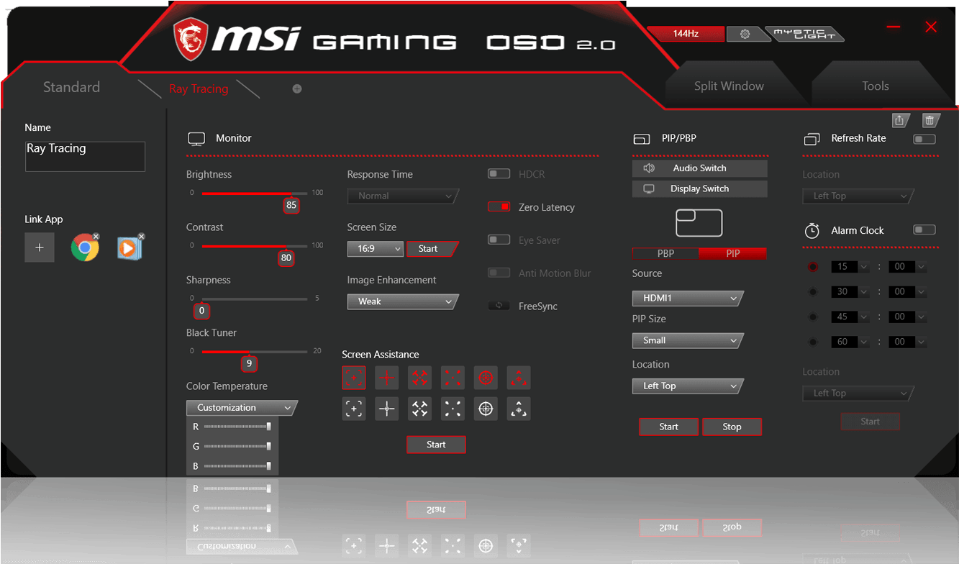Viewport: 959px width, 564px height.
Task: Click the media player linked app icon
Action: click(129, 248)
